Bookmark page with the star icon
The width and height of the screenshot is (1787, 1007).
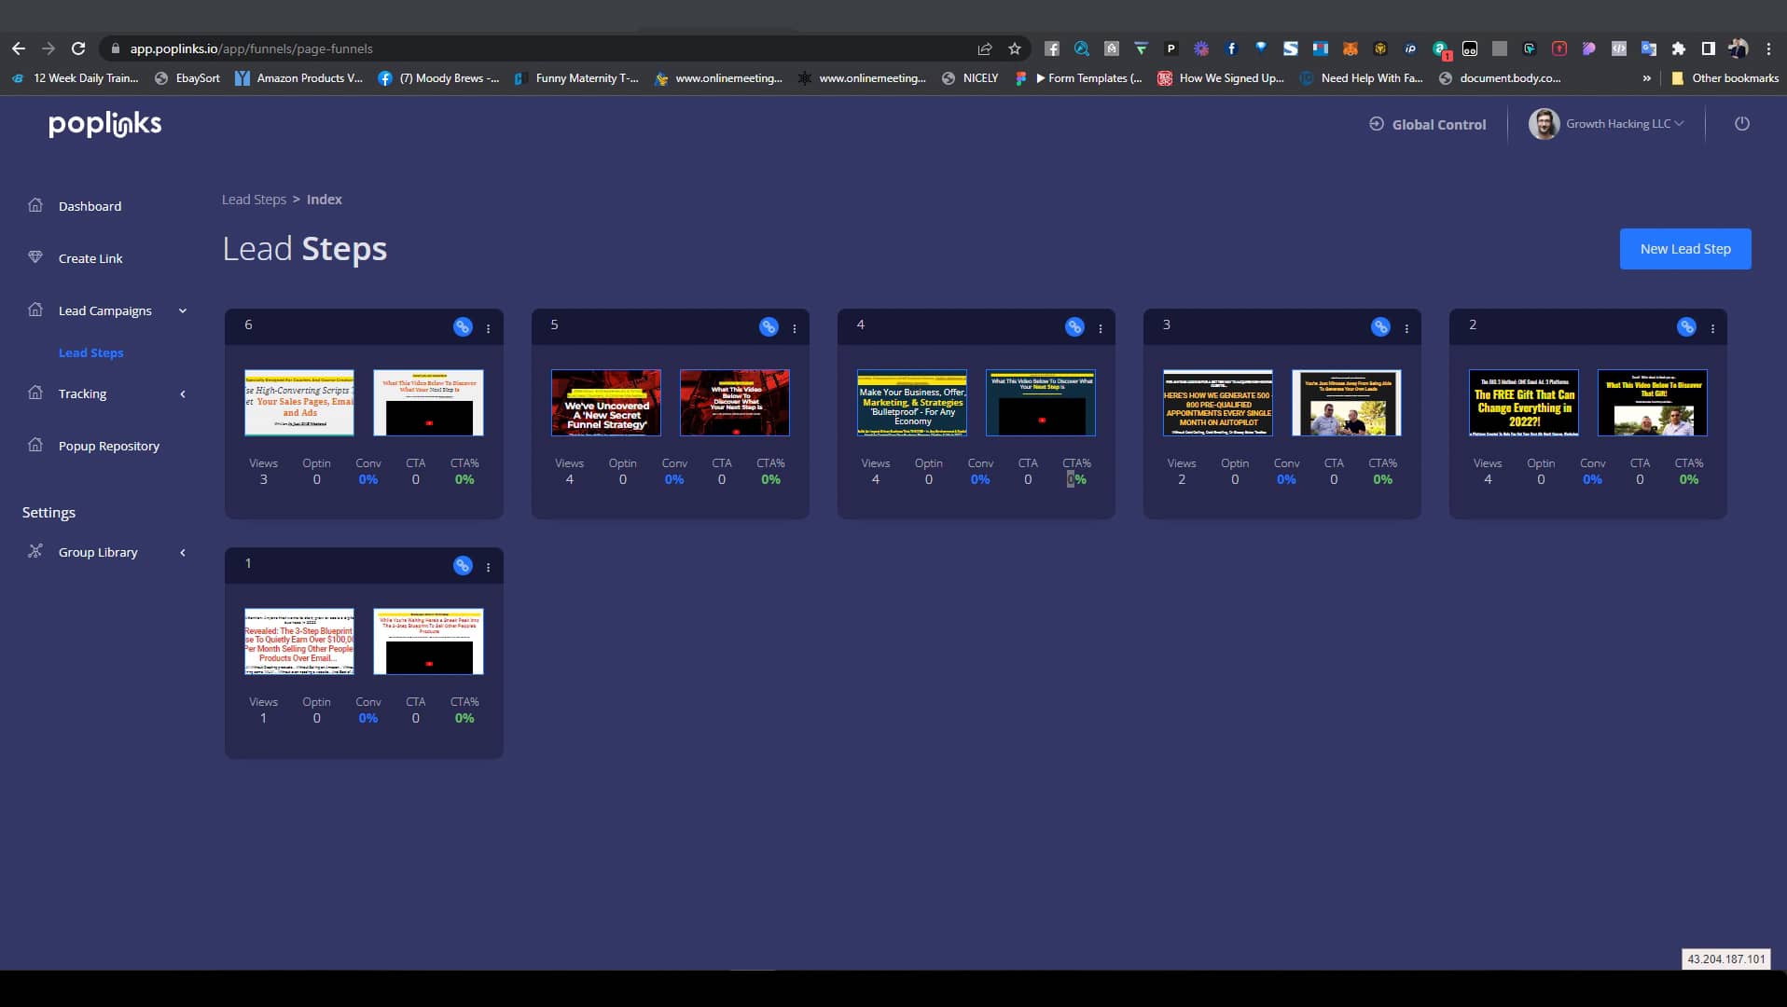click(x=1015, y=48)
